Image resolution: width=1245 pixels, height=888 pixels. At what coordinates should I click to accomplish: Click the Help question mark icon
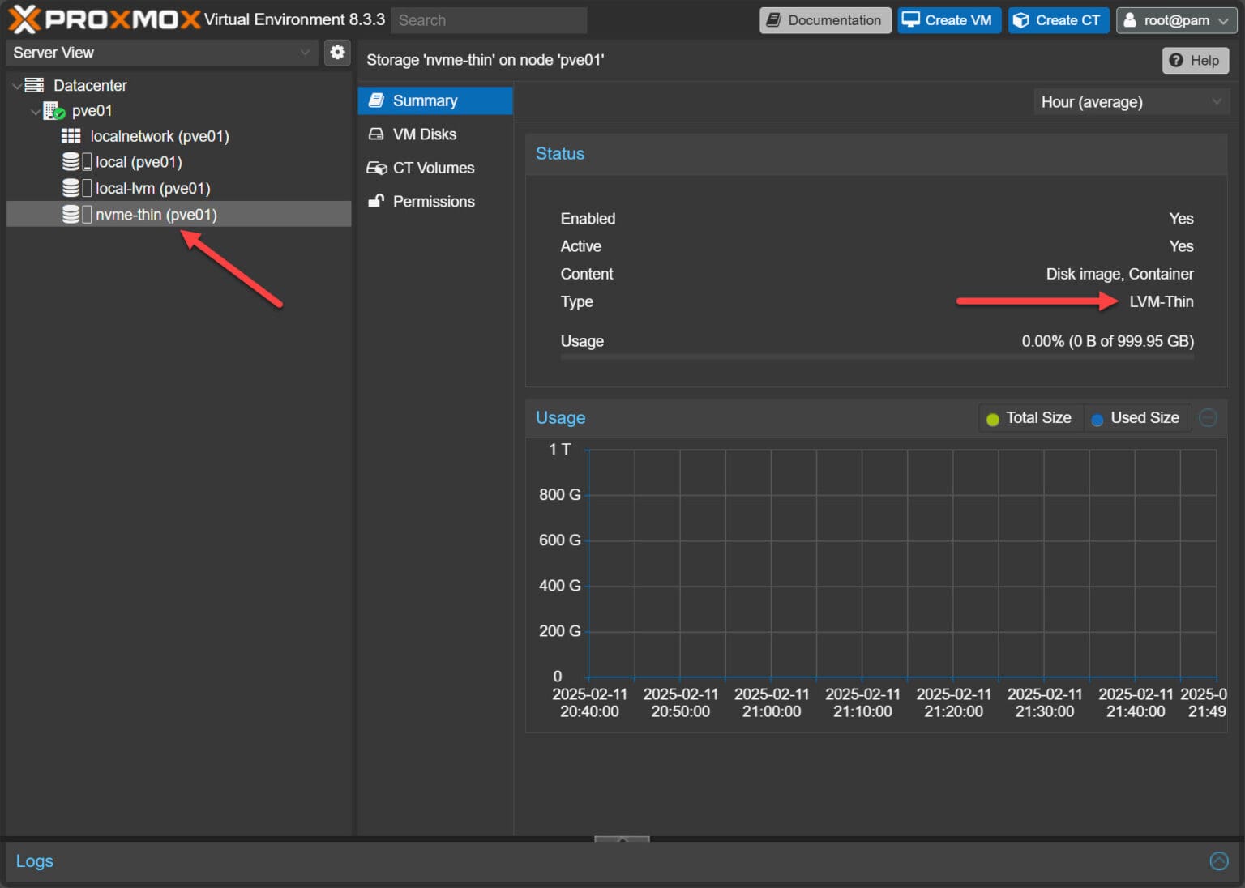point(1176,60)
